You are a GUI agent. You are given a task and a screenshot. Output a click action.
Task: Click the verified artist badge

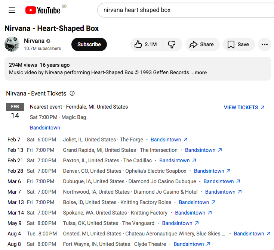pyautogui.click(x=48, y=41)
